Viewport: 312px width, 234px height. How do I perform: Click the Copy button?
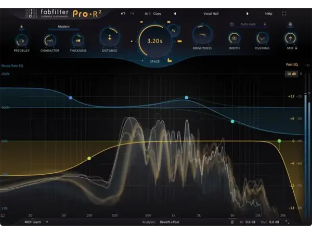(157, 14)
